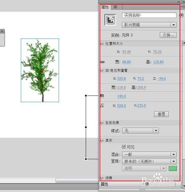Screen dimensions: 185x192
Task: Collapse the 位置和大小 section
Action: (102, 44)
